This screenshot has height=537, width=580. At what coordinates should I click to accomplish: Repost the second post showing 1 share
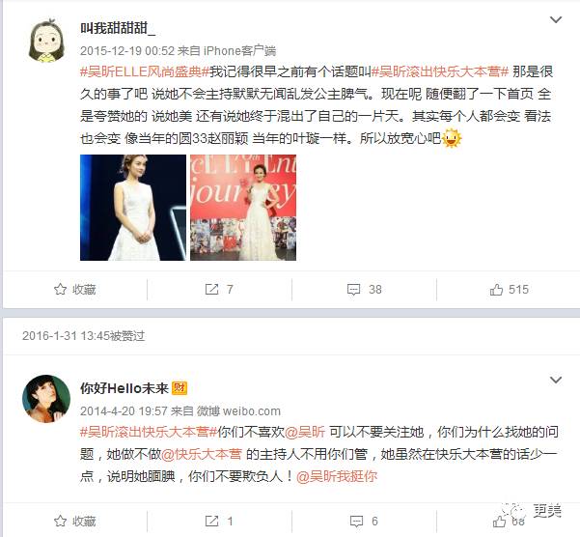point(219,522)
